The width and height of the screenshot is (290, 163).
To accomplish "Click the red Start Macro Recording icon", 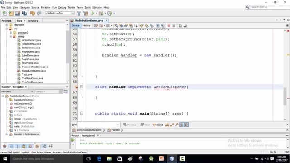I will coord(169,26).
